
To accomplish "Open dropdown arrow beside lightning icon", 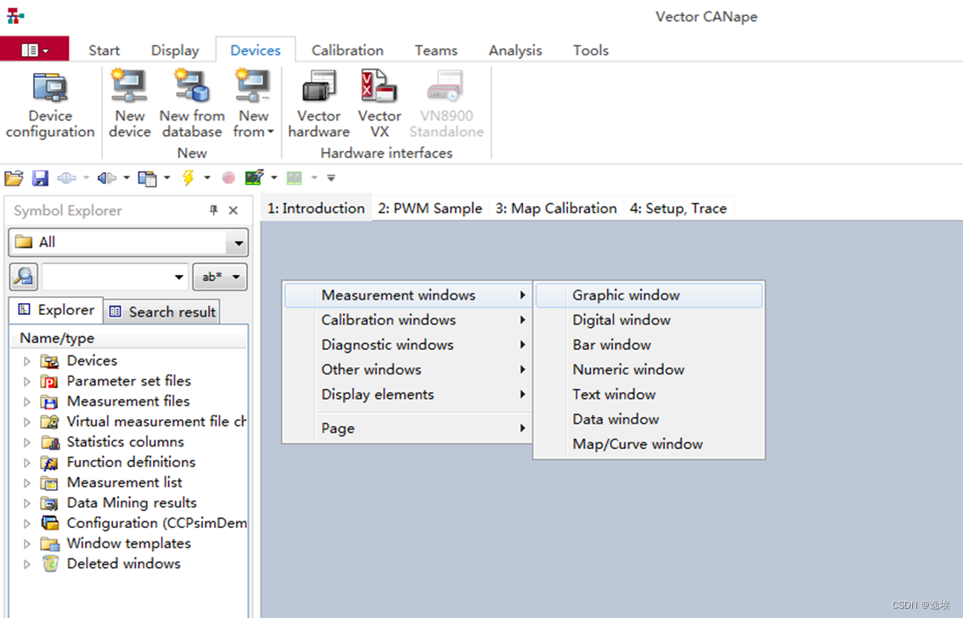I will click(207, 178).
